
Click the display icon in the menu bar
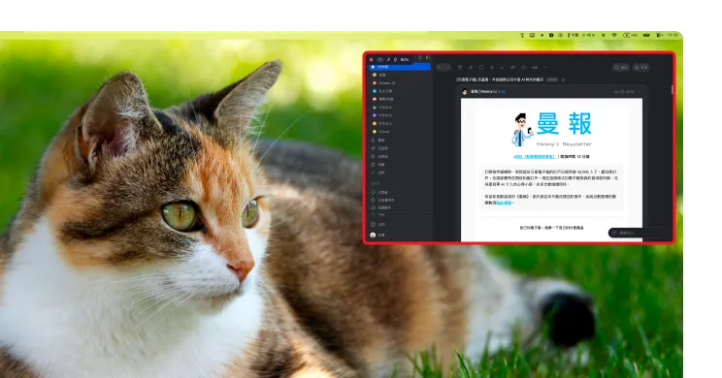click(x=533, y=35)
